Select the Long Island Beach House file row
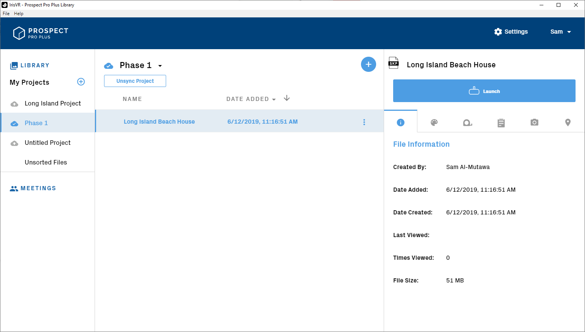 tap(240, 121)
